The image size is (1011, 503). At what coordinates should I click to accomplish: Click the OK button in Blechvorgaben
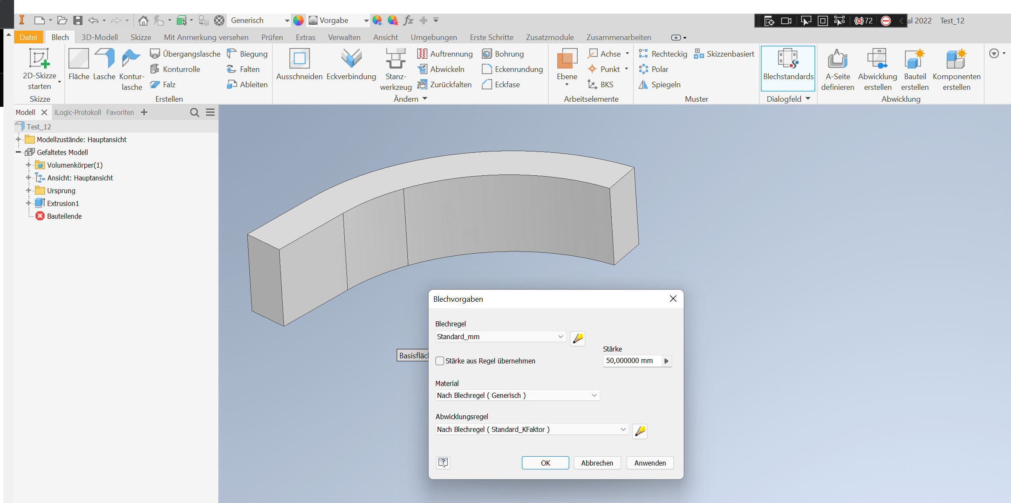pos(545,463)
